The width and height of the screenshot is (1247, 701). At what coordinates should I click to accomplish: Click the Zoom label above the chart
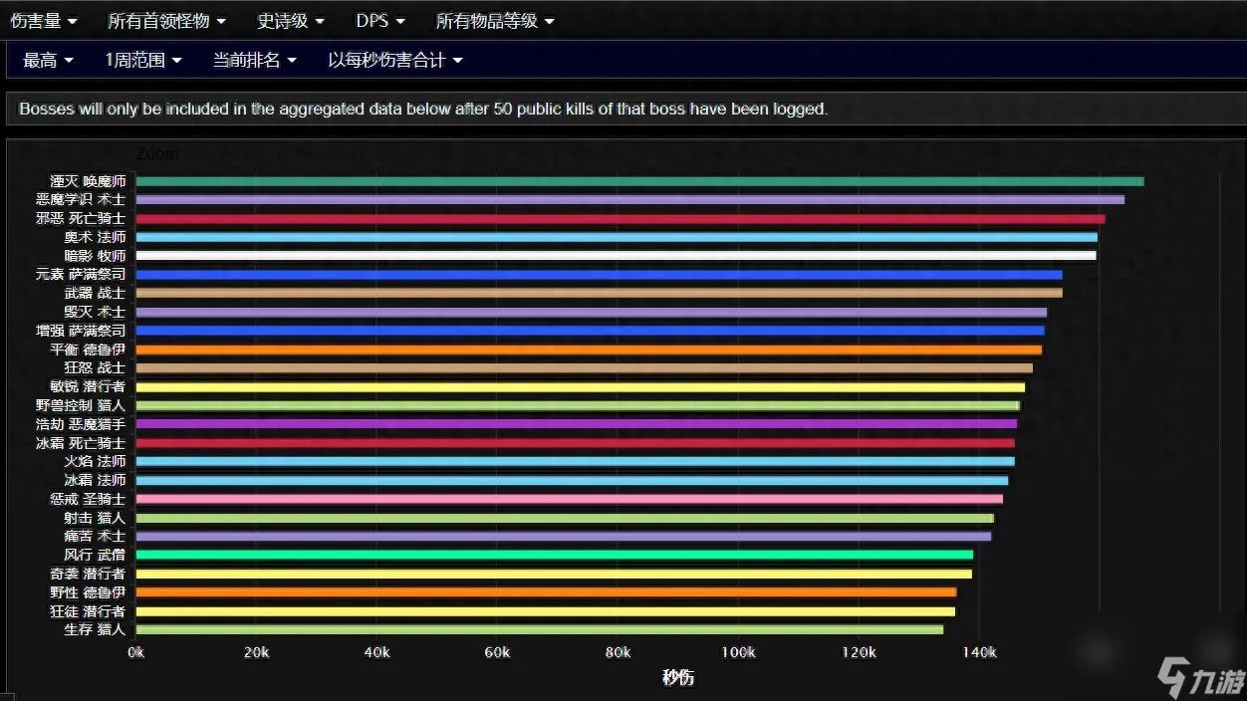(x=157, y=154)
